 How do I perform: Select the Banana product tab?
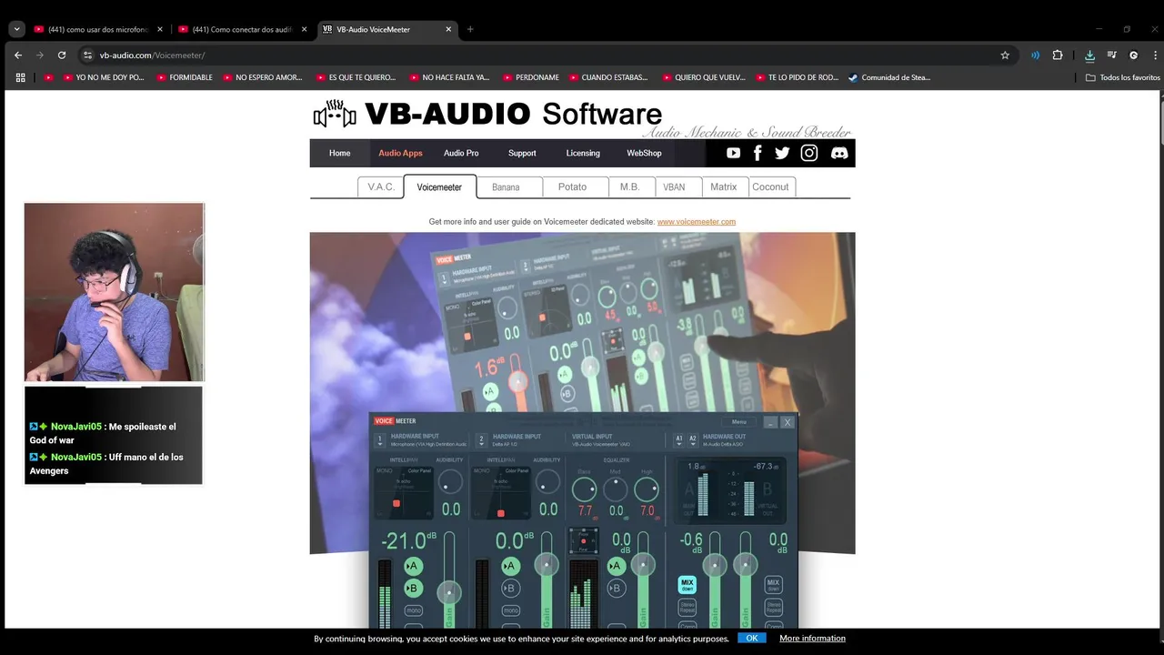click(x=506, y=186)
